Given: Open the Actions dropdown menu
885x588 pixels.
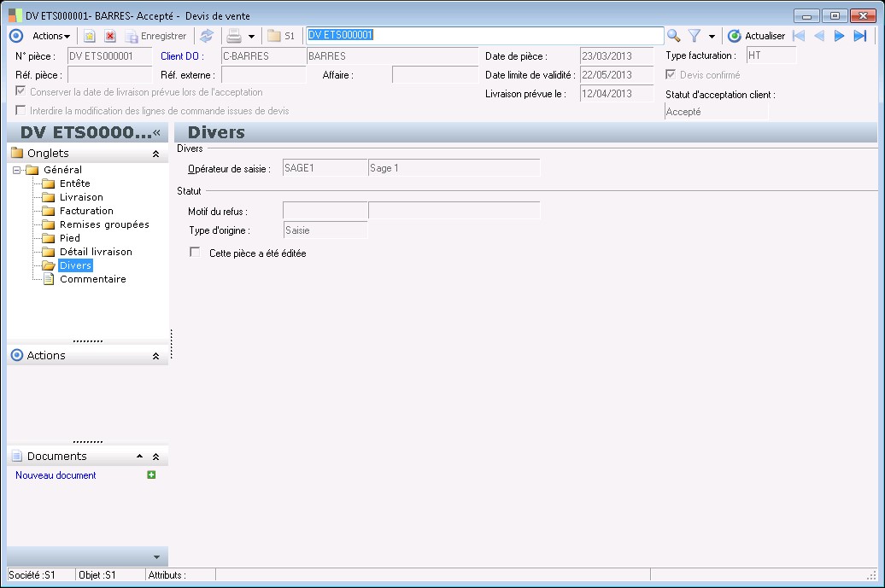Looking at the screenshot, I should tap(51, 36).
